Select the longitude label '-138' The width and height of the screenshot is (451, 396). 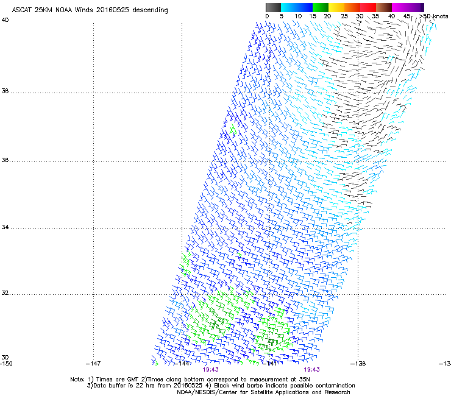click(x=358, y=364)
